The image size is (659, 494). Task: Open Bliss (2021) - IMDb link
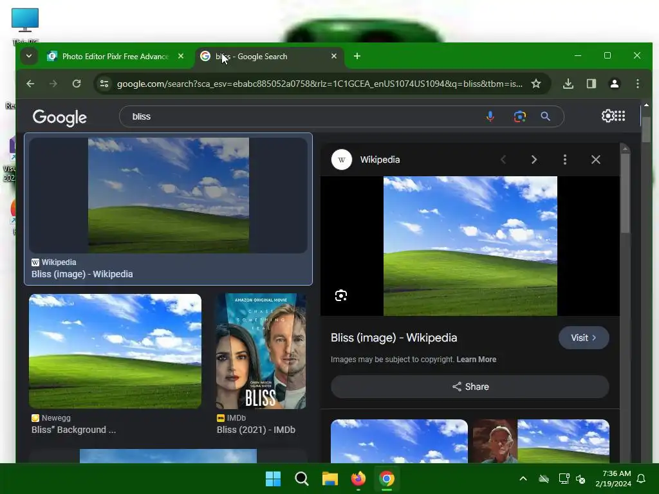[x=255, y=430]
